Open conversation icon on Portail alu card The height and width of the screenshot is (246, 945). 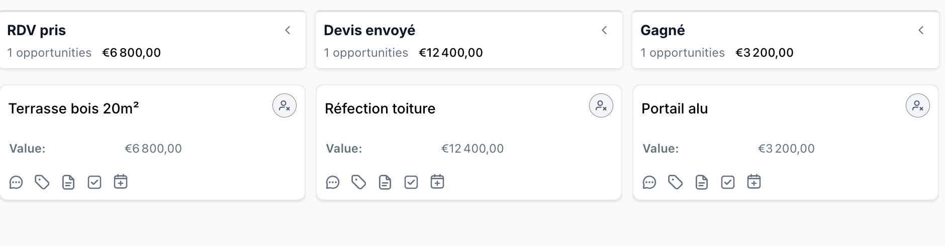click(649, 182)
